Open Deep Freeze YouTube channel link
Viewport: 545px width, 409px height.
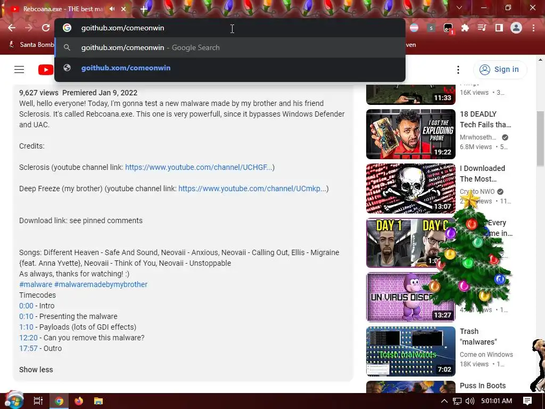tap(252, 189)
